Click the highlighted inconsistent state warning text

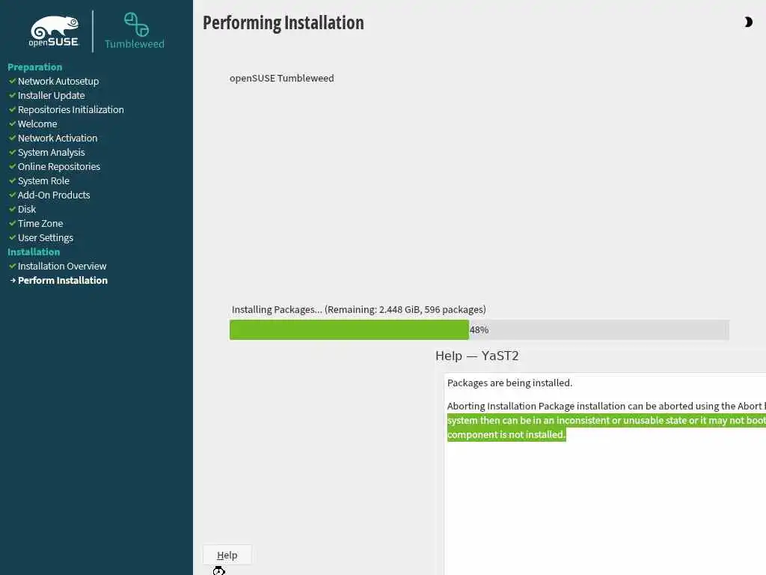pyautogui.click(x=606, y=428)
